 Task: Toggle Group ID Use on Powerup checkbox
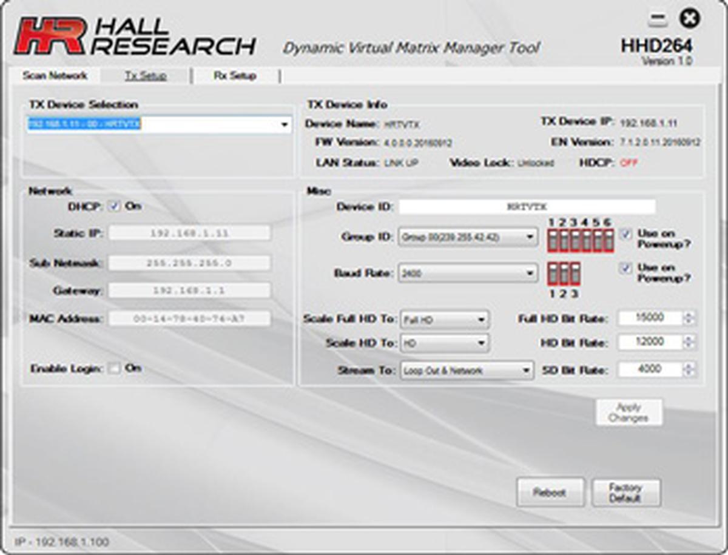click(x=625, y=234)
